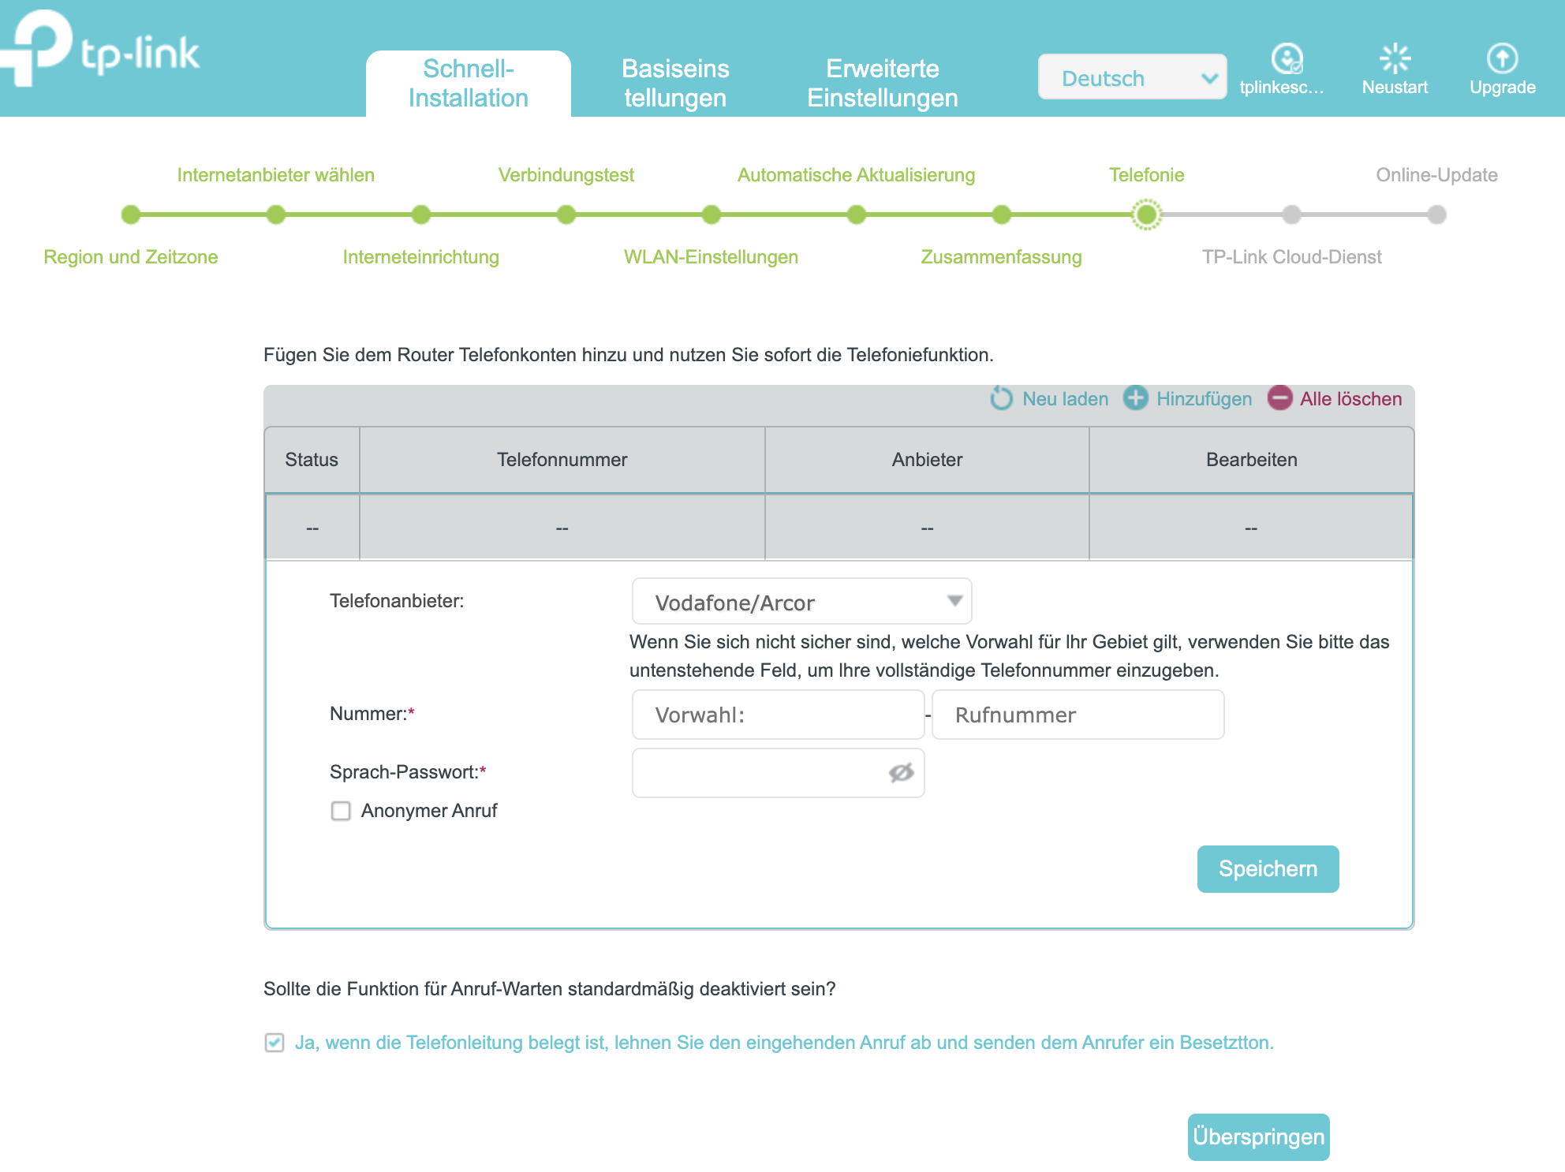Viewport: 1565px width, 1172px height.
Task: Click the Telefonie step marker in progress bar
Action: click(1146, 215)
